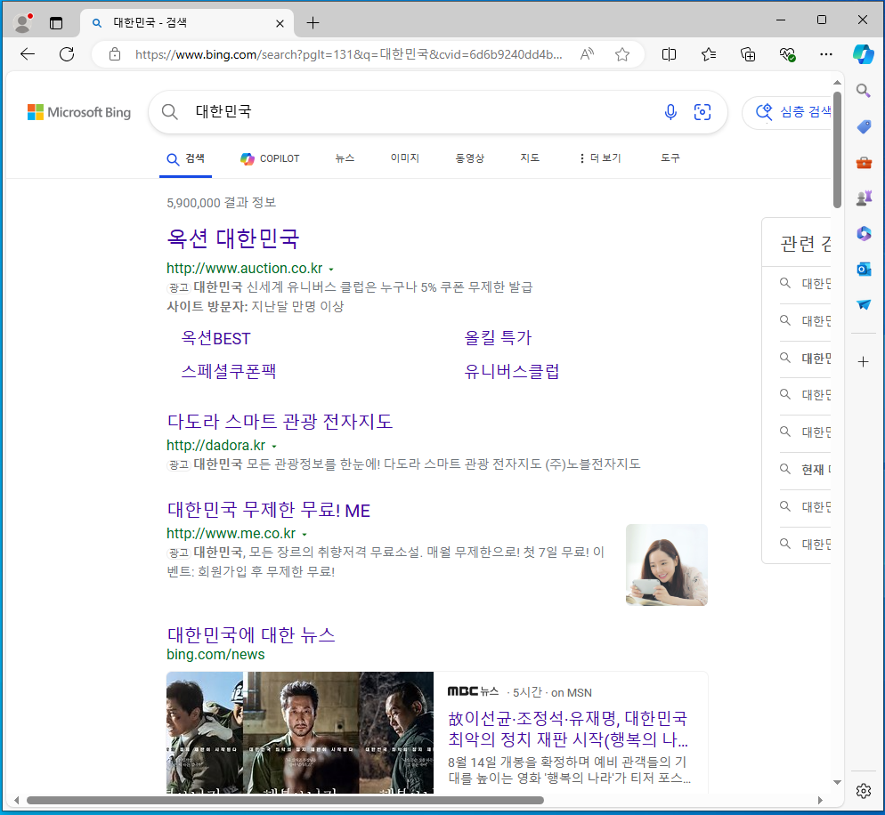Open 다도라 스마트 관광 전자지도 result
The image size is (885, 815).
click(280, 422)
